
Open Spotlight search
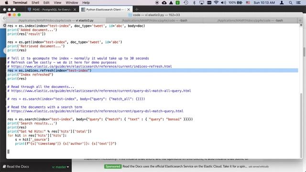pos(291,2)
